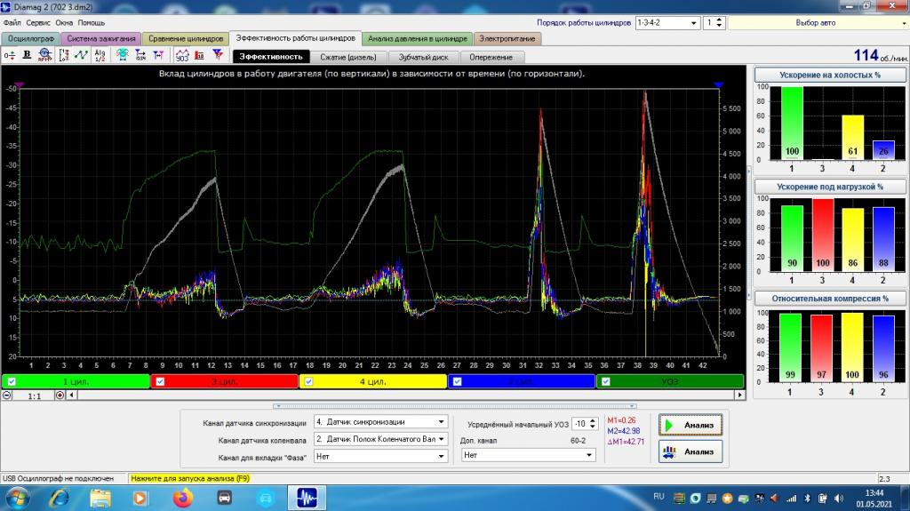Toggle the 3 цил. red trace checkbox
This screenshot has height=511, width=910.
[x=160, y=381]
